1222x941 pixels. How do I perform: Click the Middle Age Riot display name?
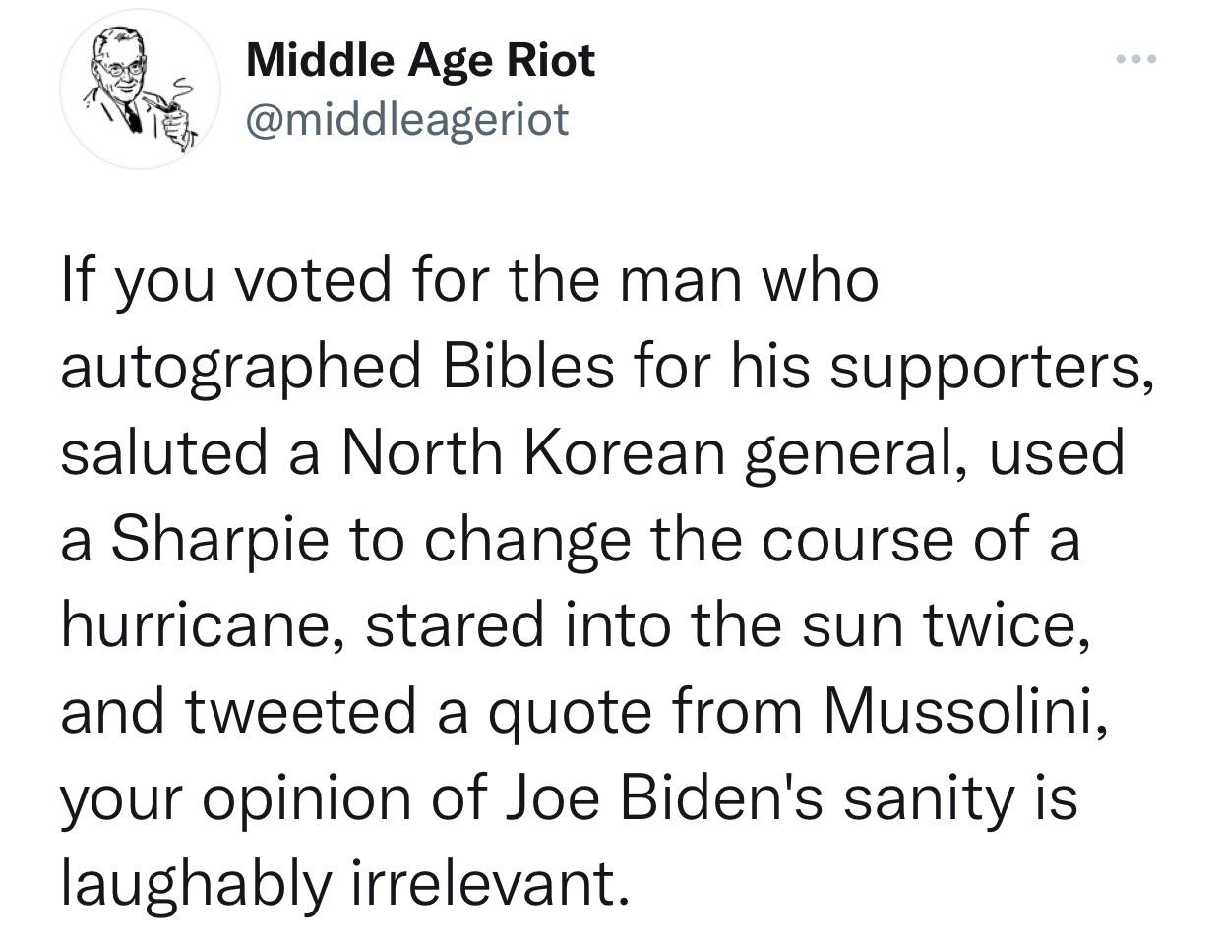point(420,60)
